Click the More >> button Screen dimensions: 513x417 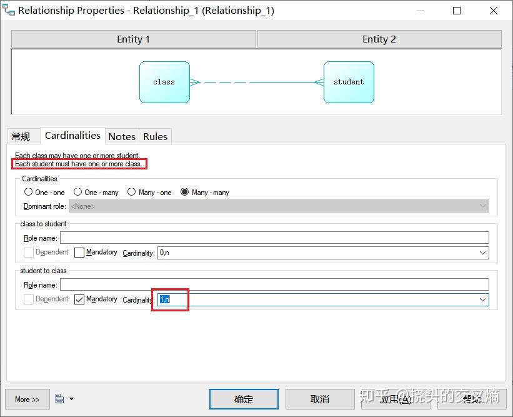(27, 399)
